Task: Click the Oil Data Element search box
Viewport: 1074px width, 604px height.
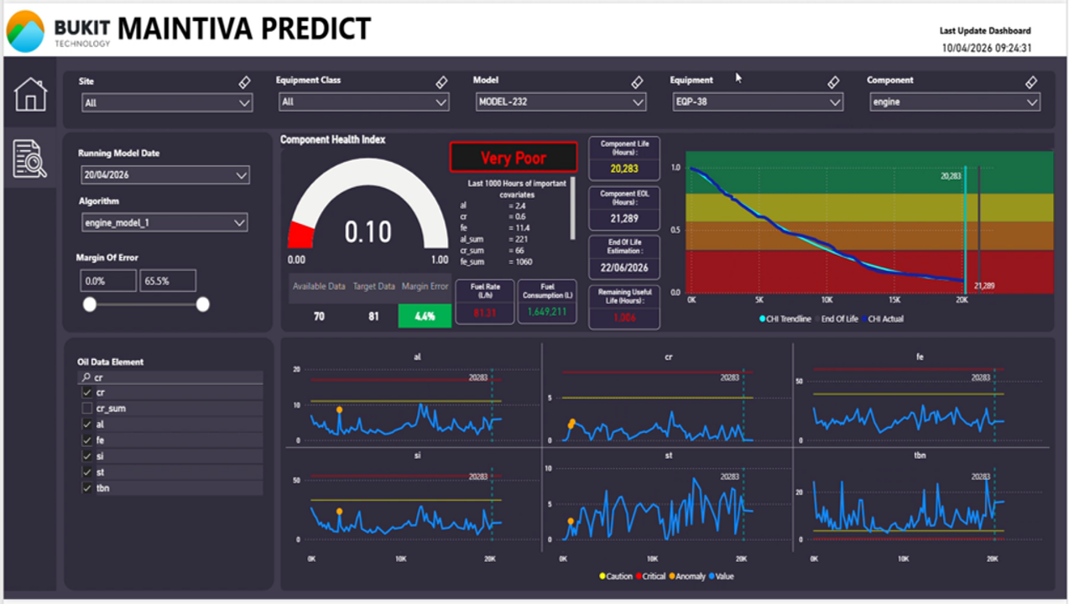Action: click(170, 377)
